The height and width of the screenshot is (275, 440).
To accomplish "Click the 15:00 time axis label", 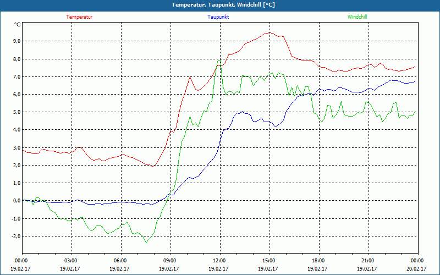I will click(269, 261).
